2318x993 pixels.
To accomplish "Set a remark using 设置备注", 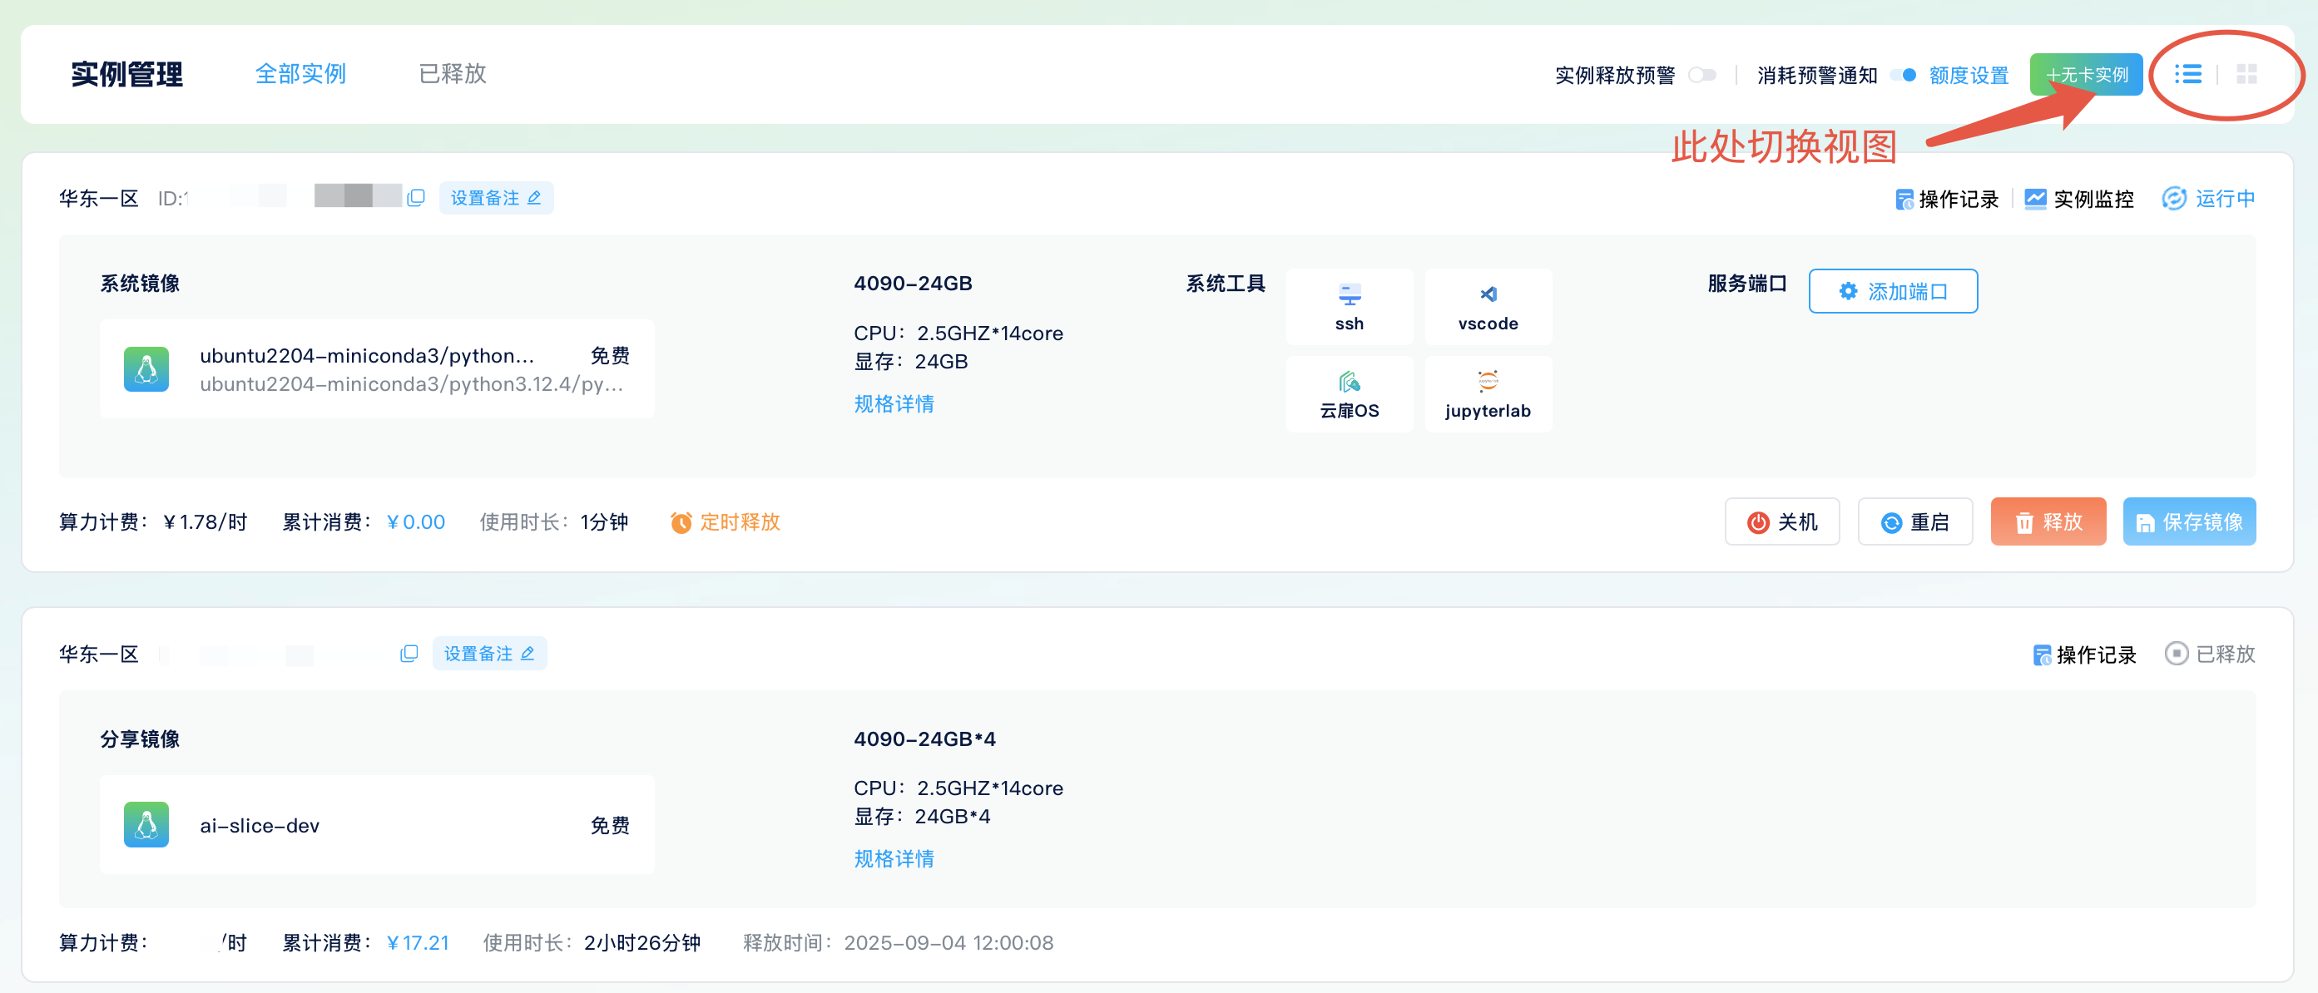I will [496, 197].
